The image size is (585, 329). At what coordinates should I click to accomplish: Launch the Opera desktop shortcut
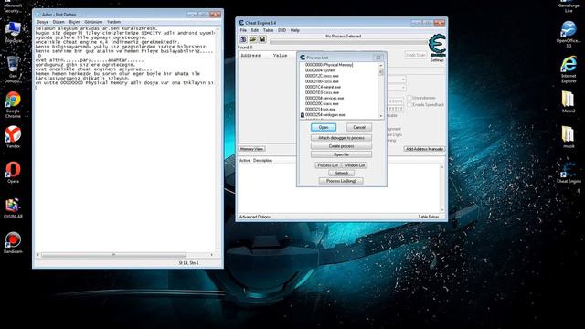[13, 172]
